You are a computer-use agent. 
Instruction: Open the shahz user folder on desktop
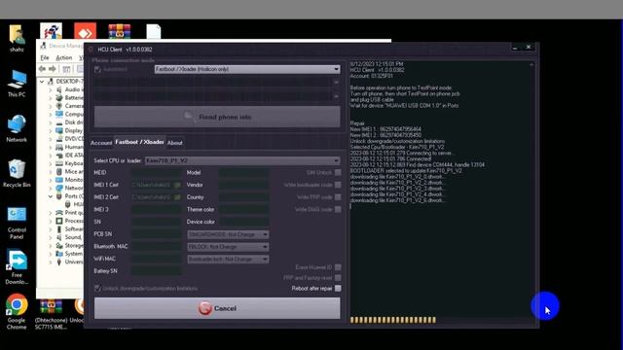pos(17,39)
